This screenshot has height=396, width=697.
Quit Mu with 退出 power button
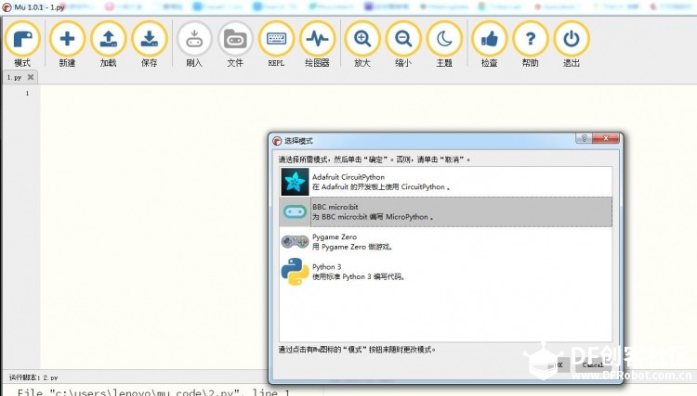(x=572, y=44)
